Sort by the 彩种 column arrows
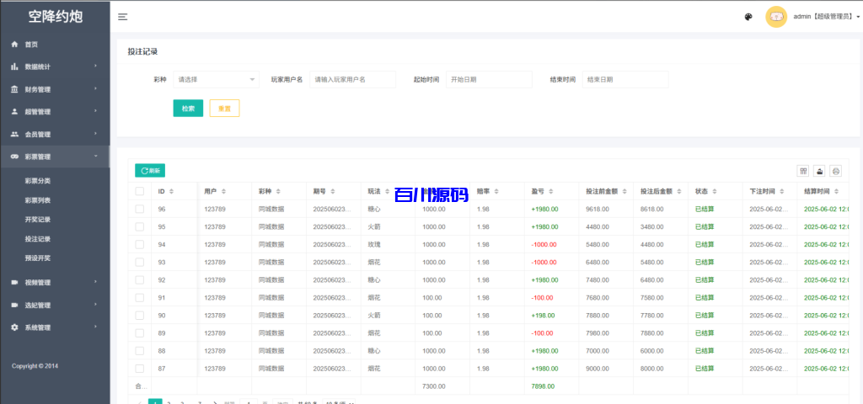863x404 pixels. pos(278,191)
